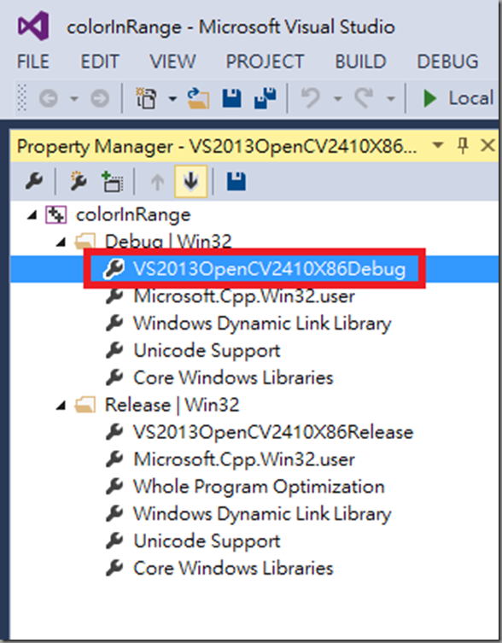Viewport: 502px width, 643px height.
Task: Click the Undo icon
Action: [311, 98]
